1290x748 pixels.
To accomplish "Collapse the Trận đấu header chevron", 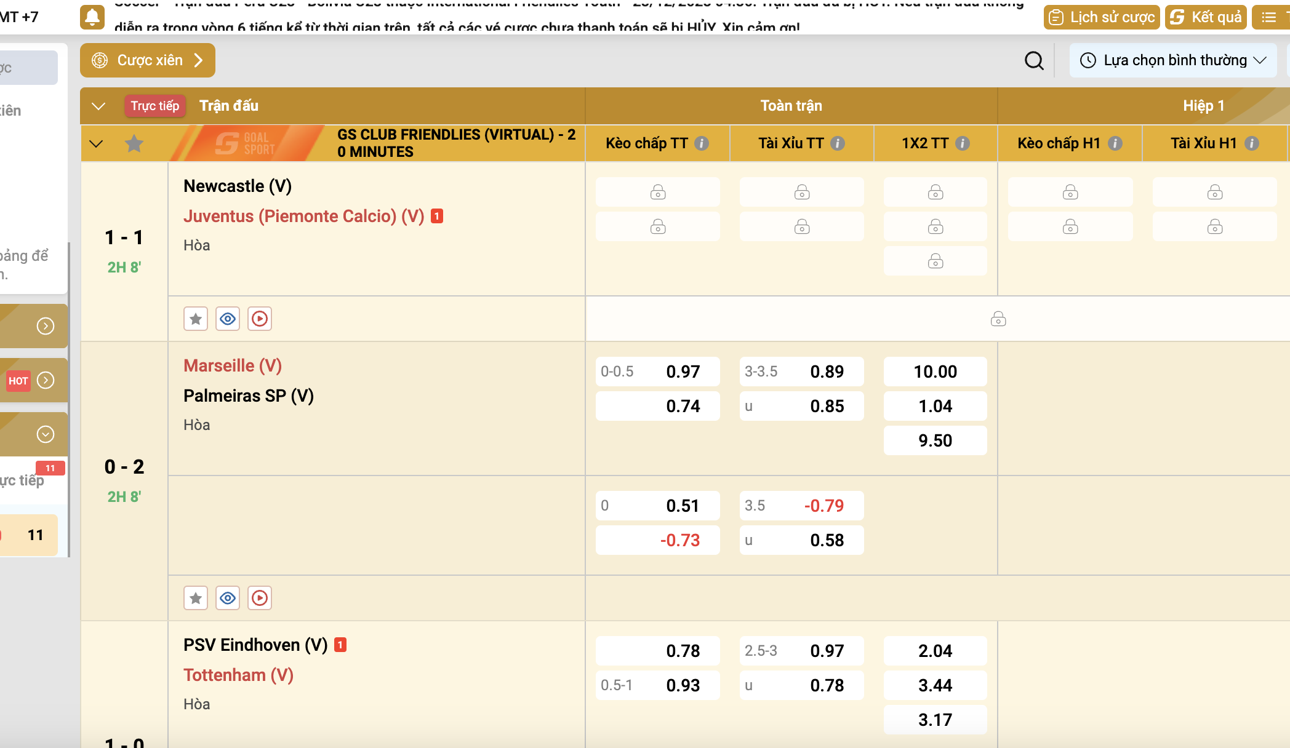I will pyautogui.click(x=98, y=106).
